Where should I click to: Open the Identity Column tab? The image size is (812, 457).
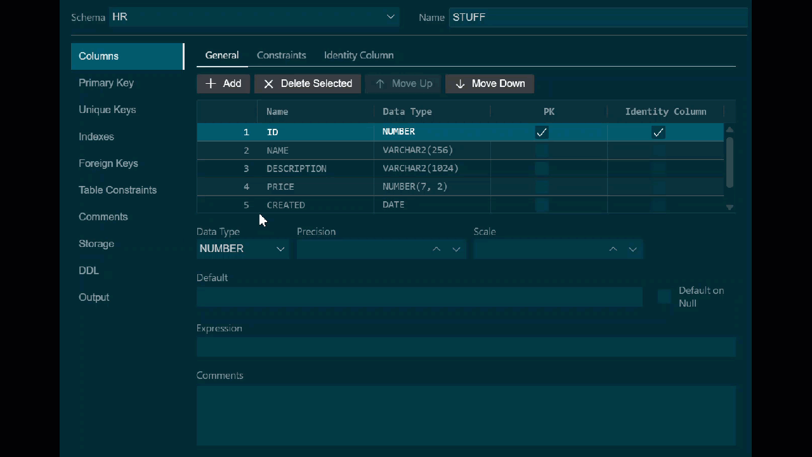pos(358,55)
